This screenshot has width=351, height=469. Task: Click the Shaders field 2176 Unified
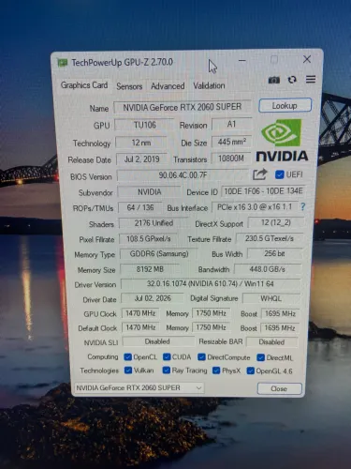[154, 223]
